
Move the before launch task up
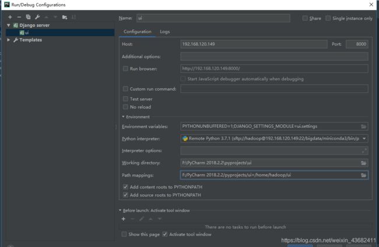click(150, 219)
